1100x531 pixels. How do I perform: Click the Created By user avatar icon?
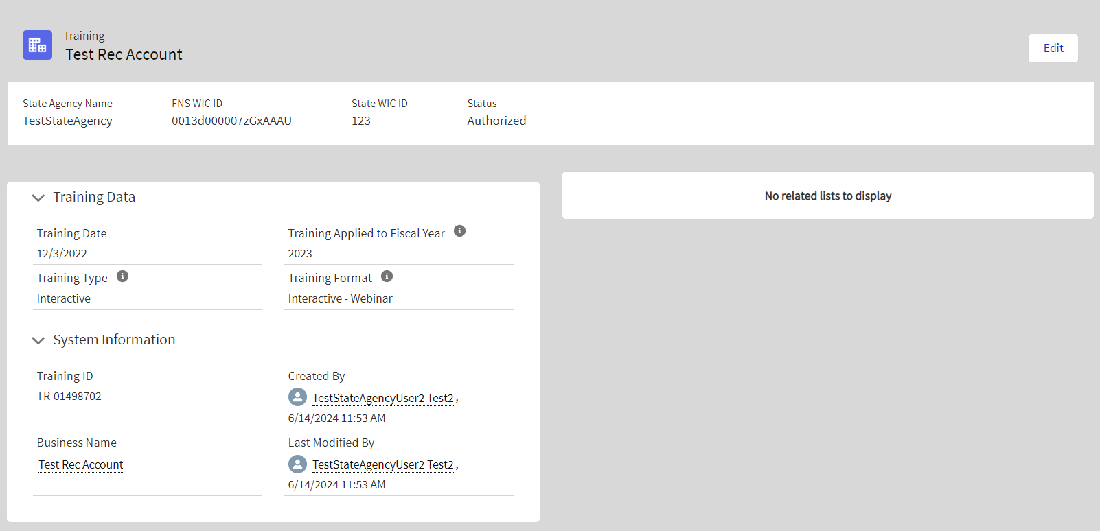297,397
